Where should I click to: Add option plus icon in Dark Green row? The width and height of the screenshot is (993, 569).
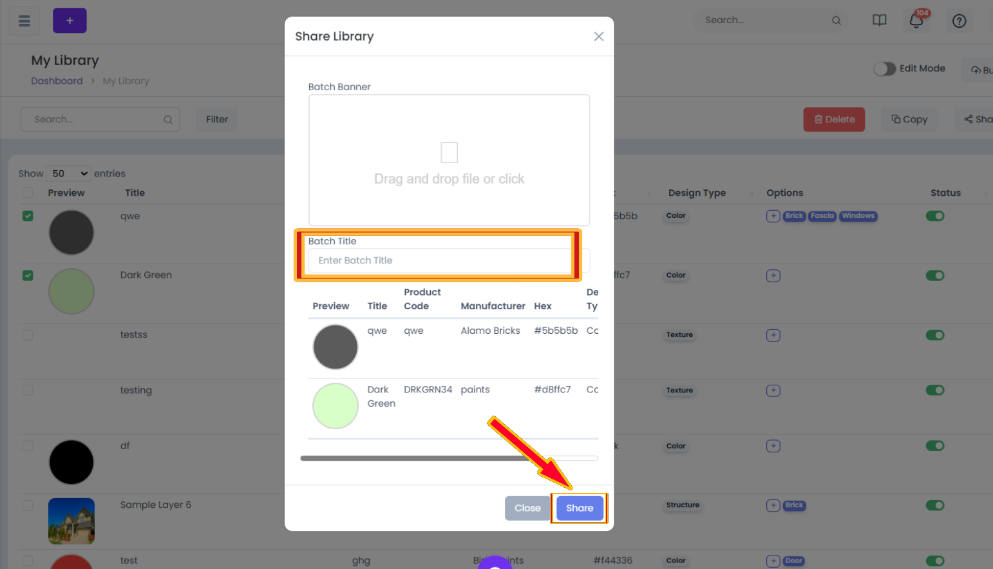pos(773,276)
